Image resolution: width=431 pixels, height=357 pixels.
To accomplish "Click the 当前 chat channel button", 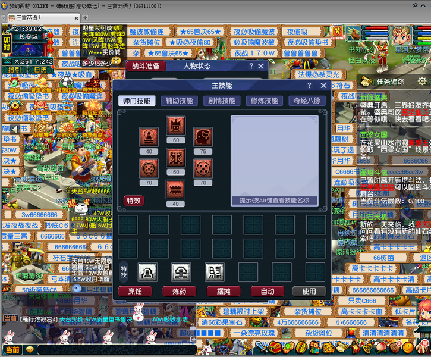I will [x=12, y=350].
